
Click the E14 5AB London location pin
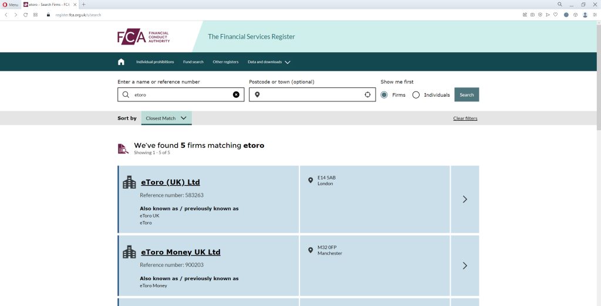pos(310,180)
